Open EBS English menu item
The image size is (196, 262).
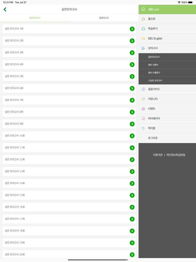167,38
